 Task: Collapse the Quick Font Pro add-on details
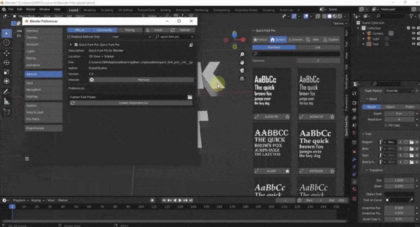pos(71,45)
